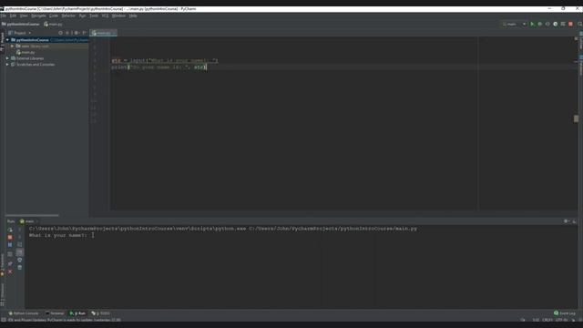The width and height of the screenshot is (583, 328).
Task: Open Python Console tool window
Action: click(24, 313)
